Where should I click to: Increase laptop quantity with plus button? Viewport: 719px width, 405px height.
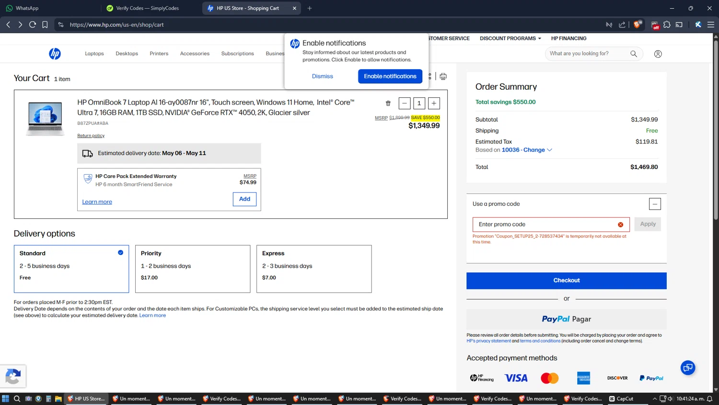point(434,103)
